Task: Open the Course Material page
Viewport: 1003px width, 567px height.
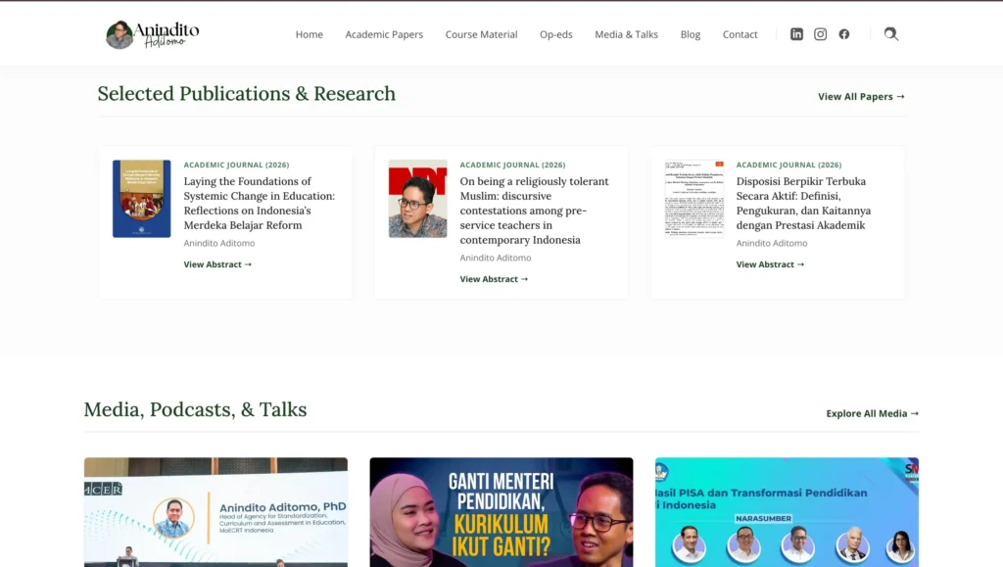Action: coord(481,34)
